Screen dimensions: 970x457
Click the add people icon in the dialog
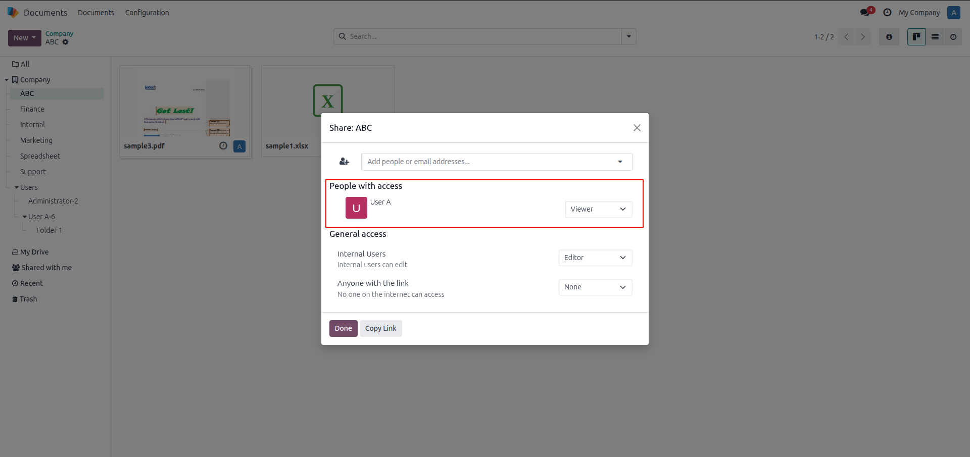[344, 162]
